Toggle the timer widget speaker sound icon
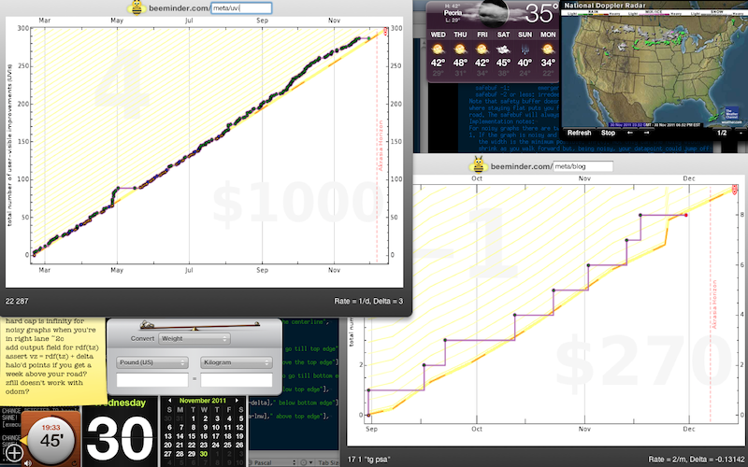Viewport: 748px width, 467px height. click(x=28, y=462)
